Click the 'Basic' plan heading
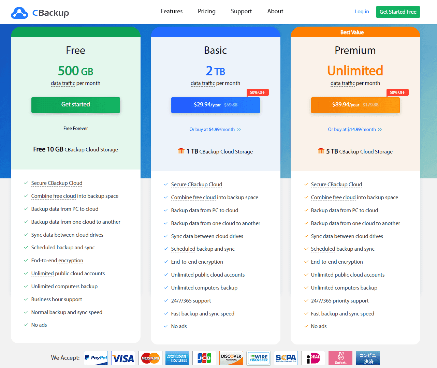The height and width of the screenshot is (368, 437). [x=215, y=50]
